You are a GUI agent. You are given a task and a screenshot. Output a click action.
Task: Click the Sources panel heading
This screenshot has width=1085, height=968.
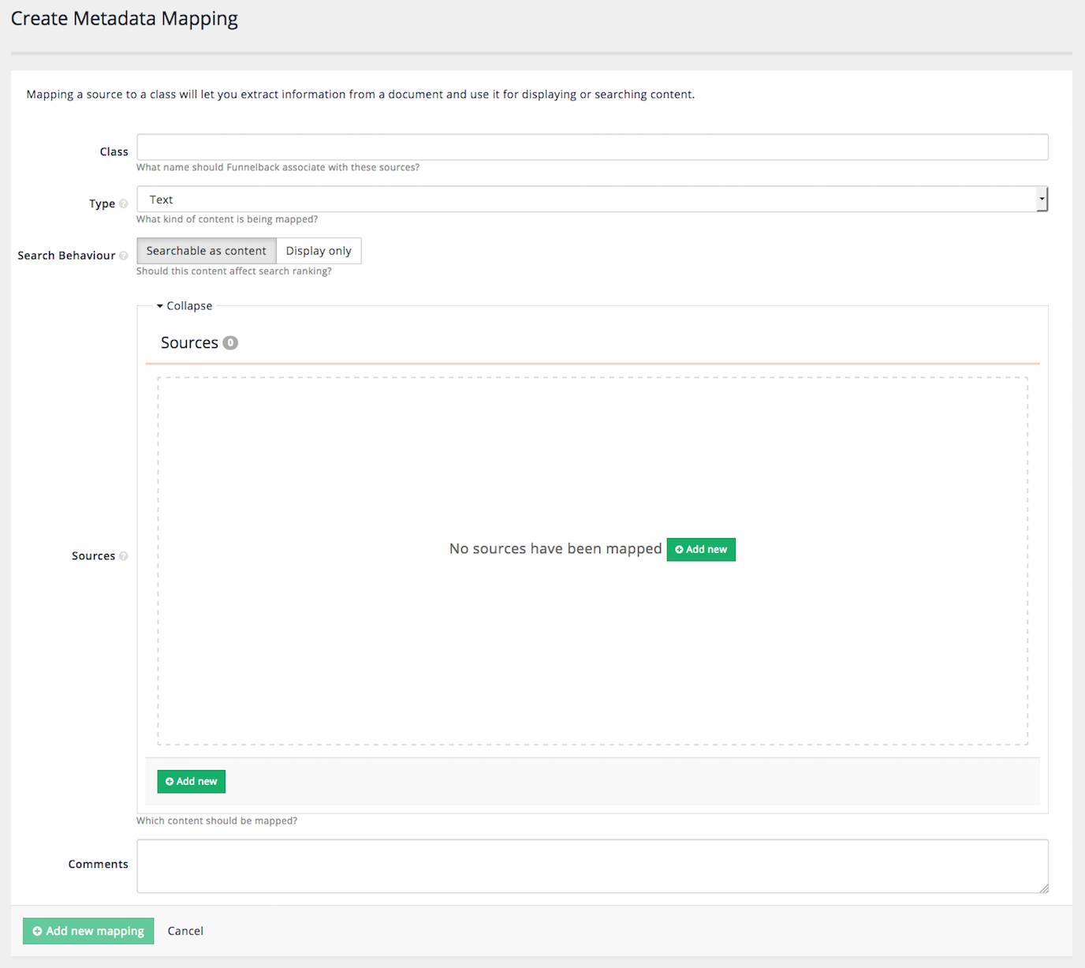(189, 343)
